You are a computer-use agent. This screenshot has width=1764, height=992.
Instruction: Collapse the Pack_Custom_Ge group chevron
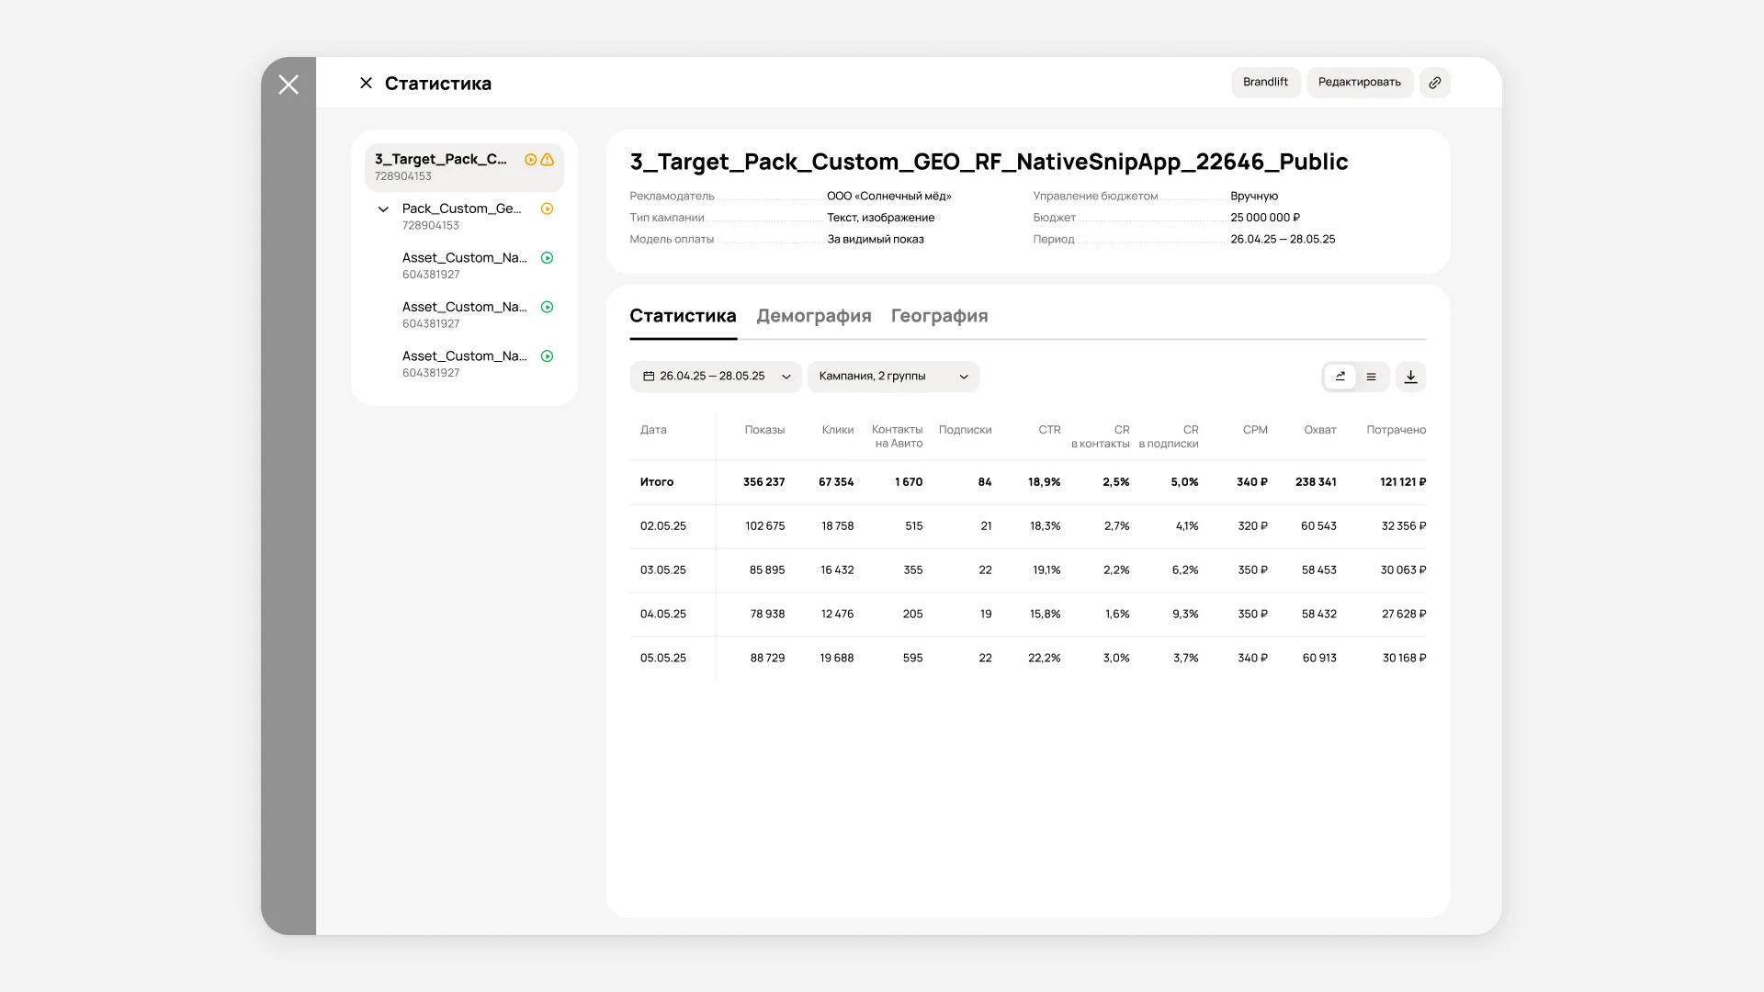point(383,209)
